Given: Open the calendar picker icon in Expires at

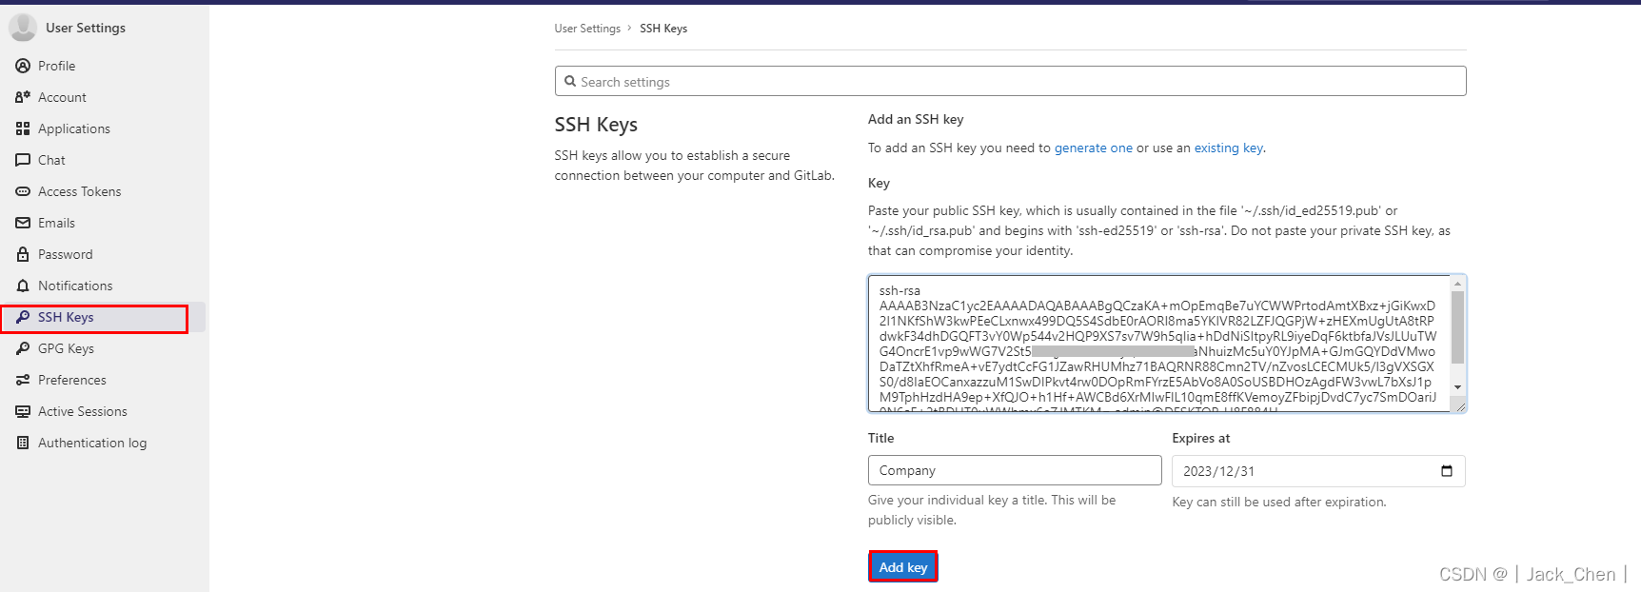Looking at the screenshot, I should coord(1447,471).
